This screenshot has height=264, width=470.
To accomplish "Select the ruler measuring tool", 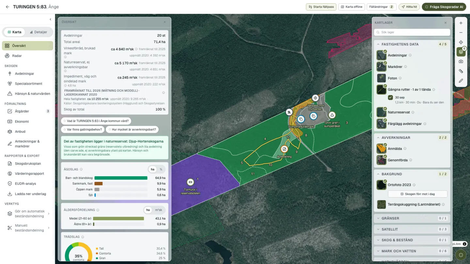I will 461,71.
